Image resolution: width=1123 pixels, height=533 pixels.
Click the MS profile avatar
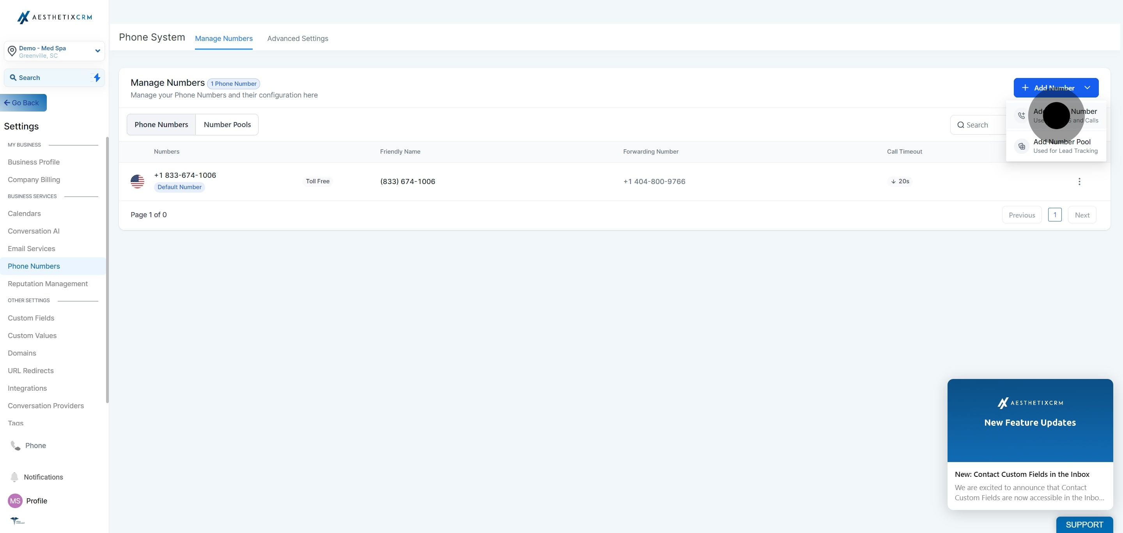(15, 501)
